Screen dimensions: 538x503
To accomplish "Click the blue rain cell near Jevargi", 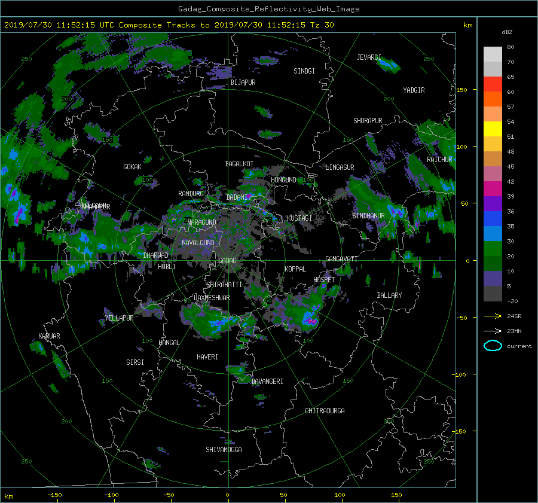I will coord(389,64).
